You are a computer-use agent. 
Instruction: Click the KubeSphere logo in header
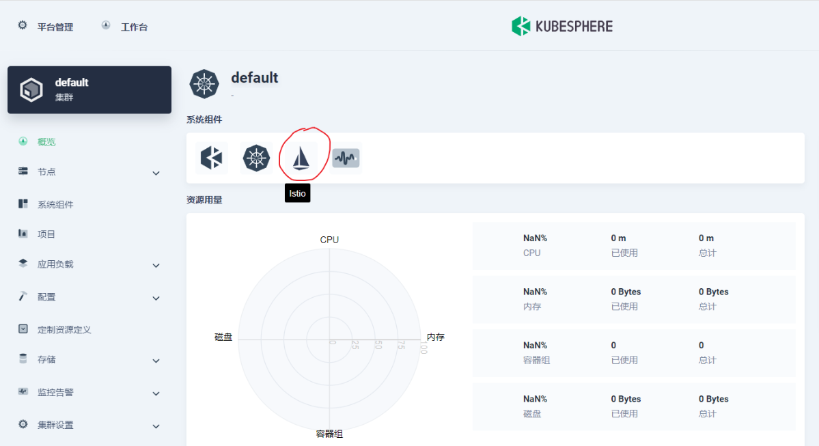tap(562, 27)
